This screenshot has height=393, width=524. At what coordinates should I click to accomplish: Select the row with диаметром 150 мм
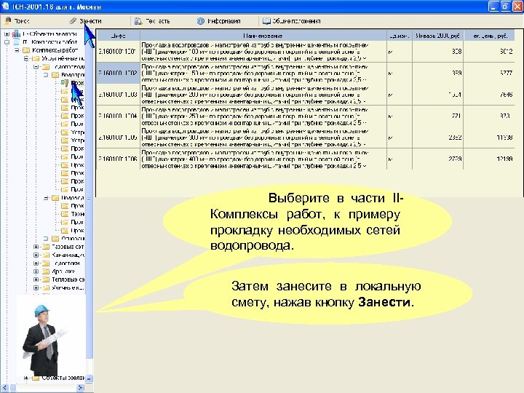[x=306, y=73]
